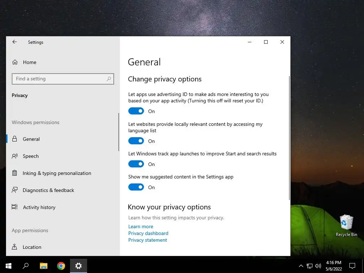Open the Speech settings page
This screenshot has width=364, height=273.
coord(62,156)
